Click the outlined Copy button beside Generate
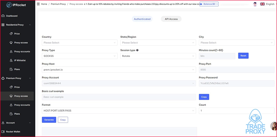 point(63,120)
